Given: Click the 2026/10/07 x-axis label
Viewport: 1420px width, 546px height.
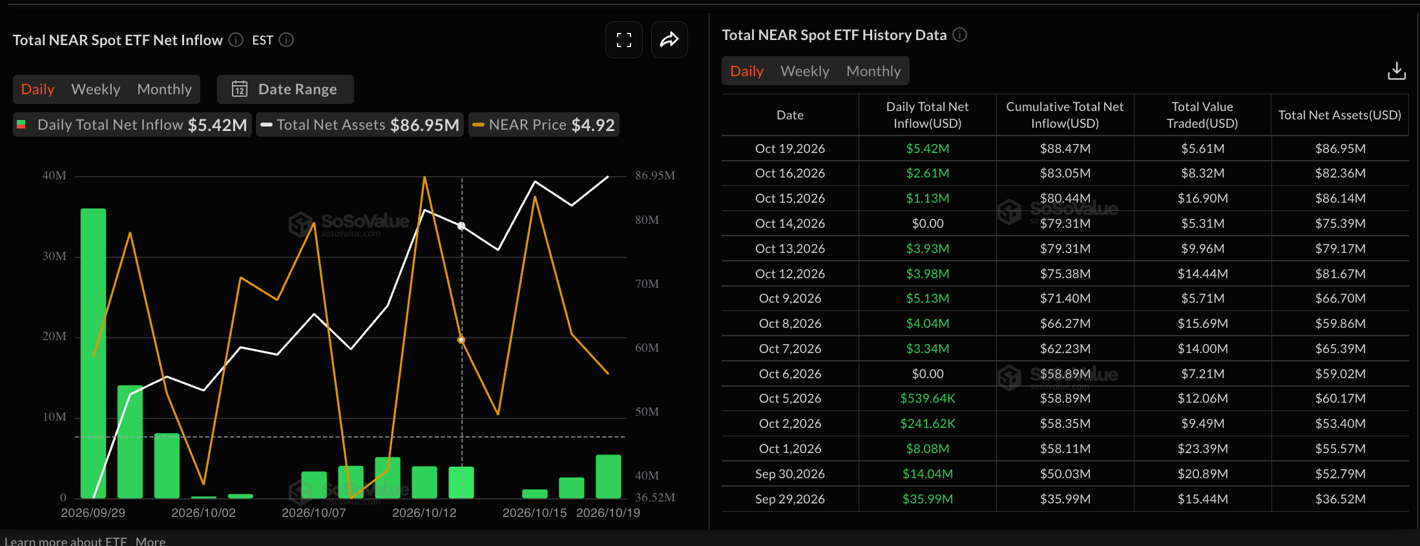Looking at the screenshot, I should click(x=314, y=512).
